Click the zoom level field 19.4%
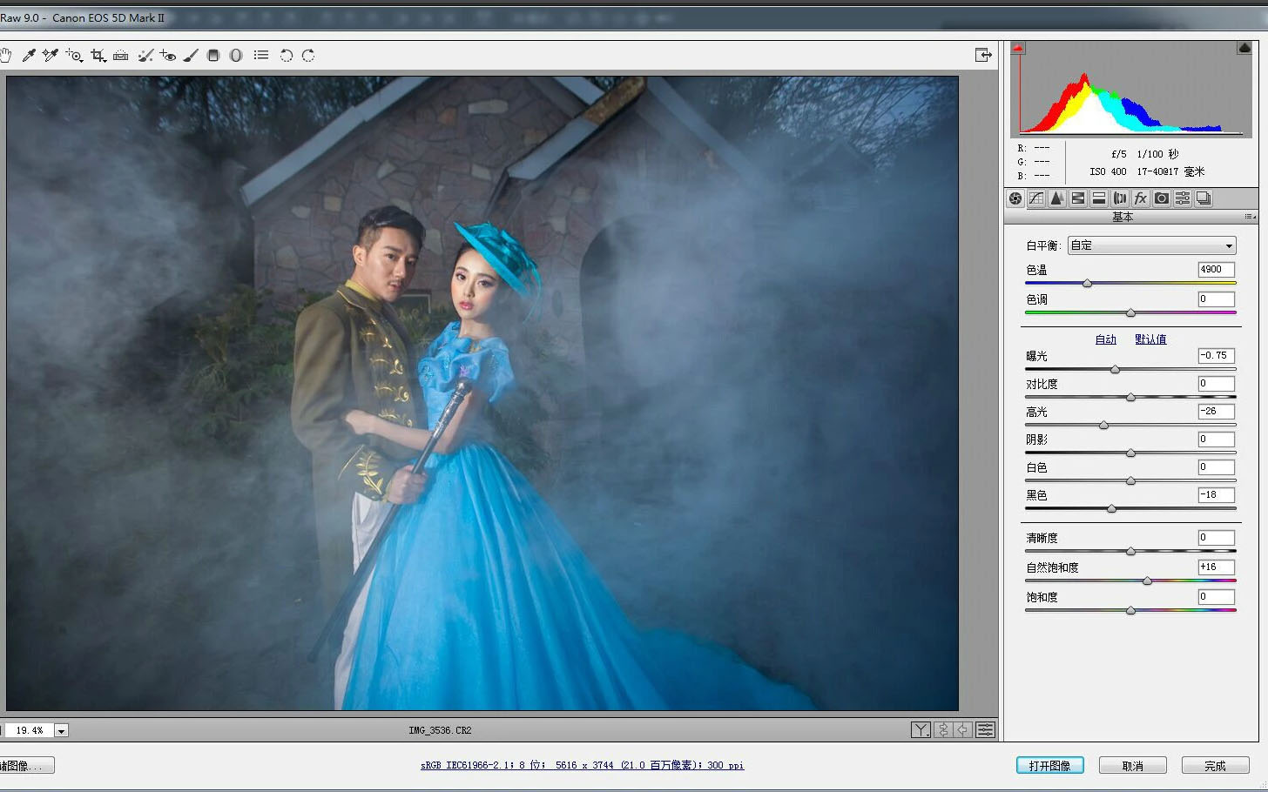 [28, 731]
